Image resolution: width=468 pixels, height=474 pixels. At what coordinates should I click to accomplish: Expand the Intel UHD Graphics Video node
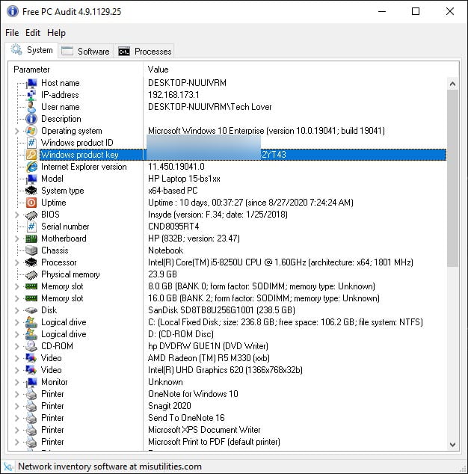pyautogui.click(x=17, y=370)
